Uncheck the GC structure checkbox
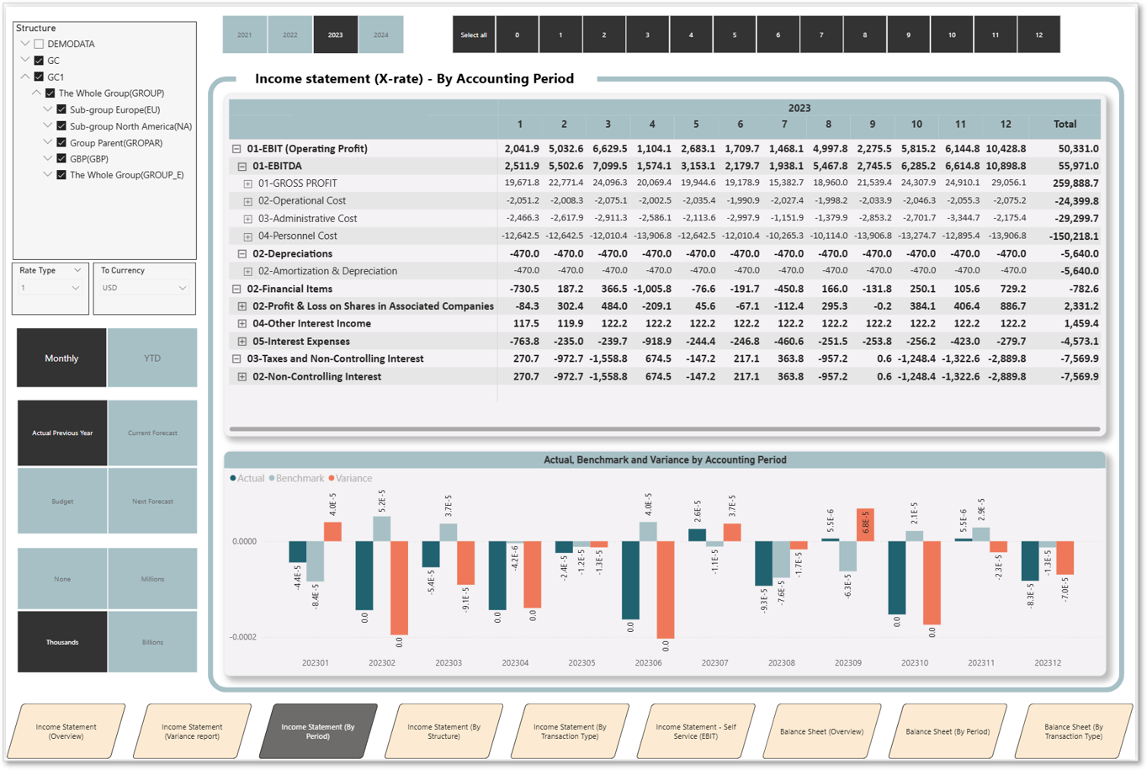 (39, 61)
